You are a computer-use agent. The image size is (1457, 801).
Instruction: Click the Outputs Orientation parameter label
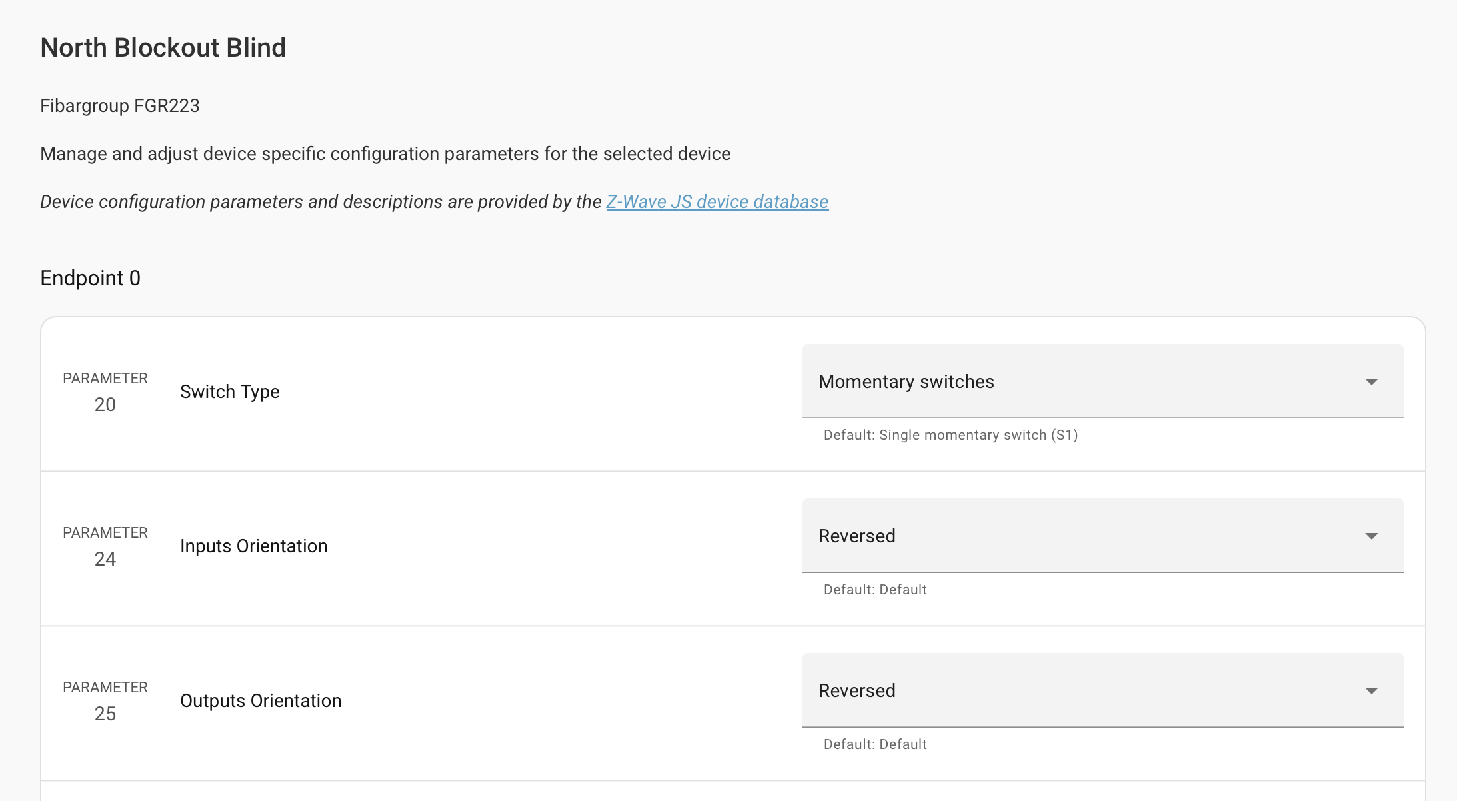point(260,700)
